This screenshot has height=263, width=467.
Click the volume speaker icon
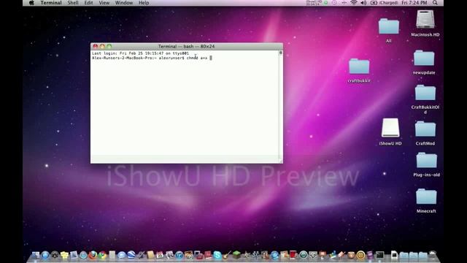pyautogui.click(x=363, y=3)
